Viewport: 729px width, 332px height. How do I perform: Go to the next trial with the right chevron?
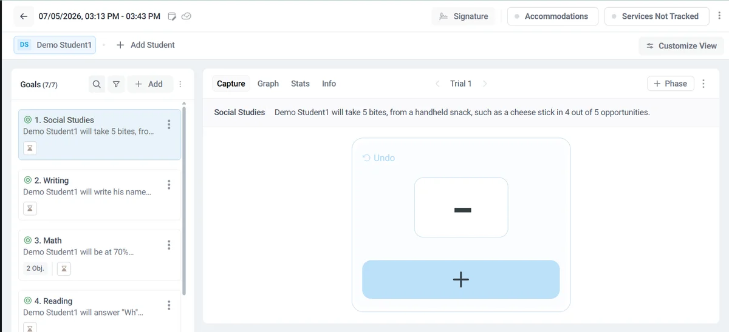click(485, 84)
